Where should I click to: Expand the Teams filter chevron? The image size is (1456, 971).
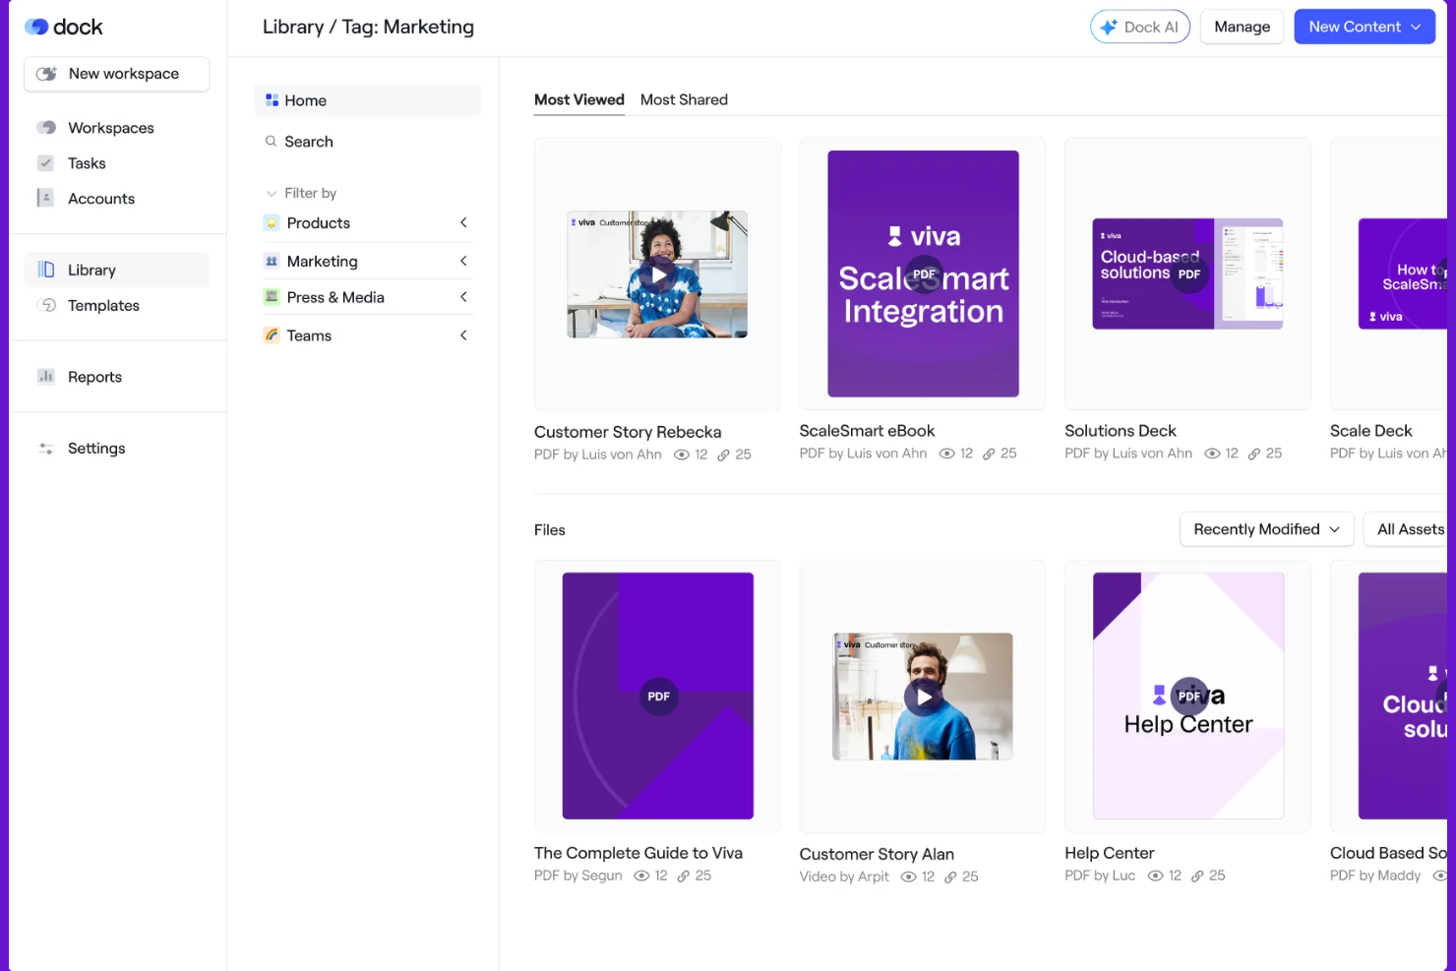point(463,335)
